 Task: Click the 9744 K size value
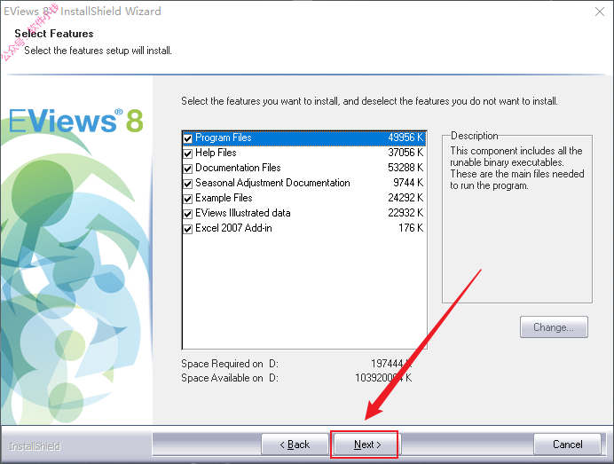coord(408,183)
